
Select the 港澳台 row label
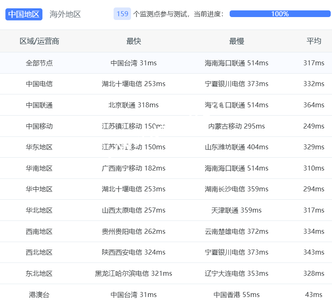point(40,295)
